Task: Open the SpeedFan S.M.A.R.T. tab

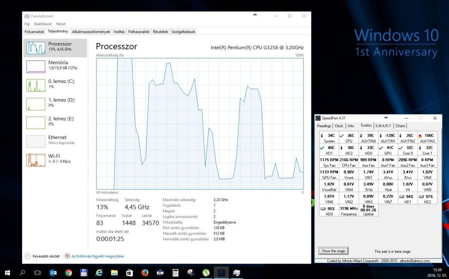Action: (383, 126)
